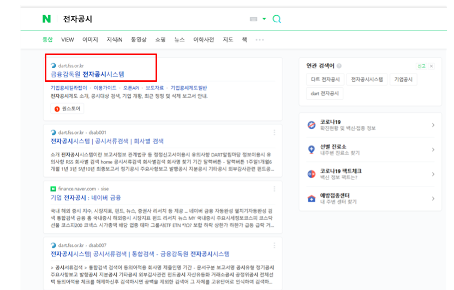Click the help icon next to 연관 검색어
454x290 pixels.
coord(339,66)
